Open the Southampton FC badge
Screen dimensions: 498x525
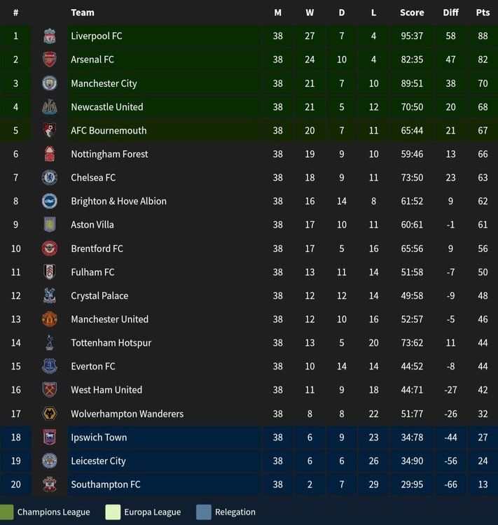(49, 484)
